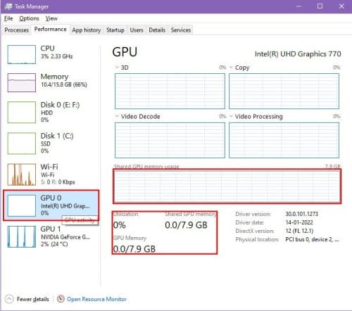Select GPU 0 Intel UHD entry
The image size is (352, 311).
point(51,205)
